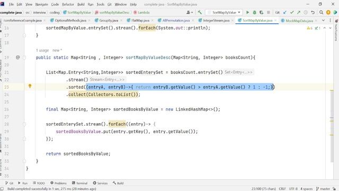Open Terminal tool window button
The height and width of the screenshot is (191, 339).
pos(79,183)
